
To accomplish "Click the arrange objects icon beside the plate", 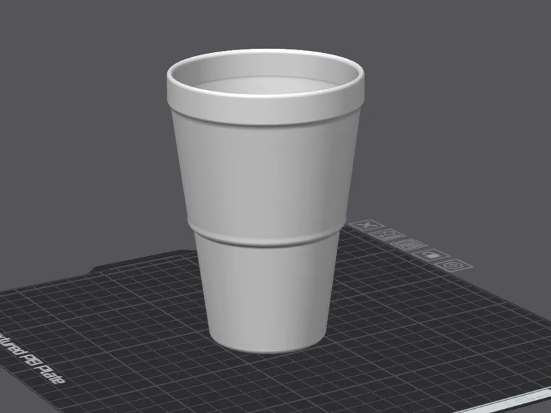I will tap(409, 244).
